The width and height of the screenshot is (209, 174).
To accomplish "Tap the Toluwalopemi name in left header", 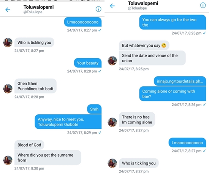I will click(x=39, y=7).
